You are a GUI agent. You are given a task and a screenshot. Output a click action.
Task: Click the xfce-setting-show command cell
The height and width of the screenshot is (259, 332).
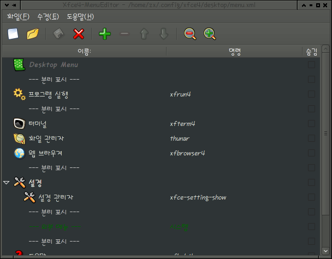[x=198, y=197]
